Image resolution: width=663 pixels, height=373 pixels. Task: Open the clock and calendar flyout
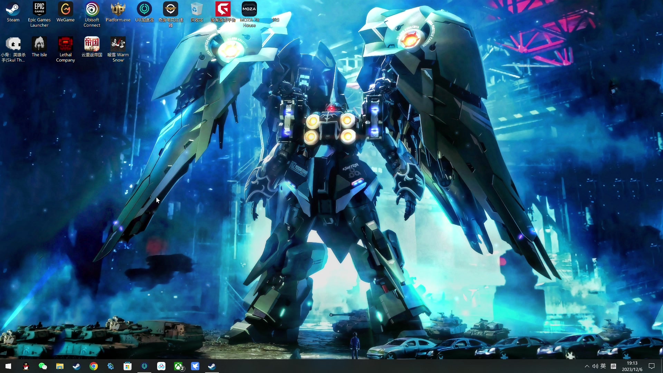click(x=632, y=366)
